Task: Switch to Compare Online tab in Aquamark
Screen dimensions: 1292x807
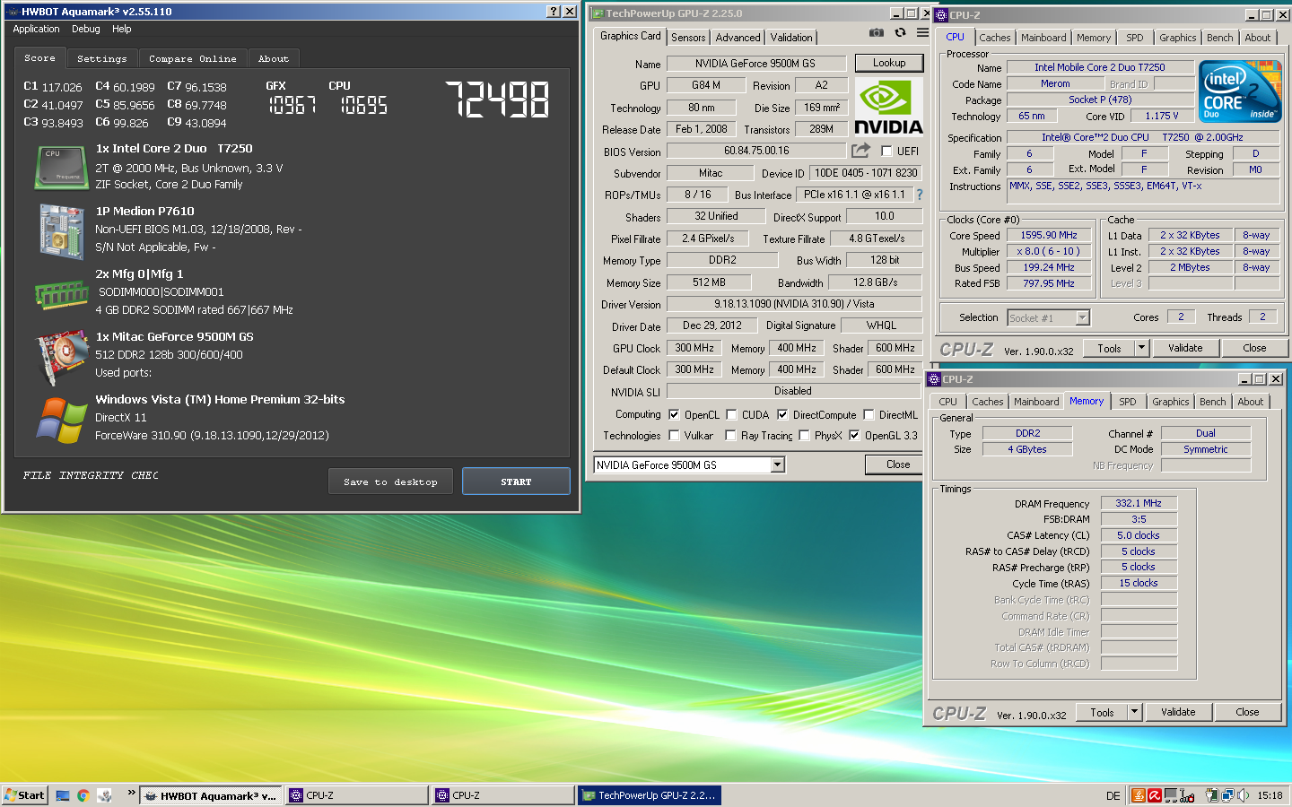Action: pos(193,58)
